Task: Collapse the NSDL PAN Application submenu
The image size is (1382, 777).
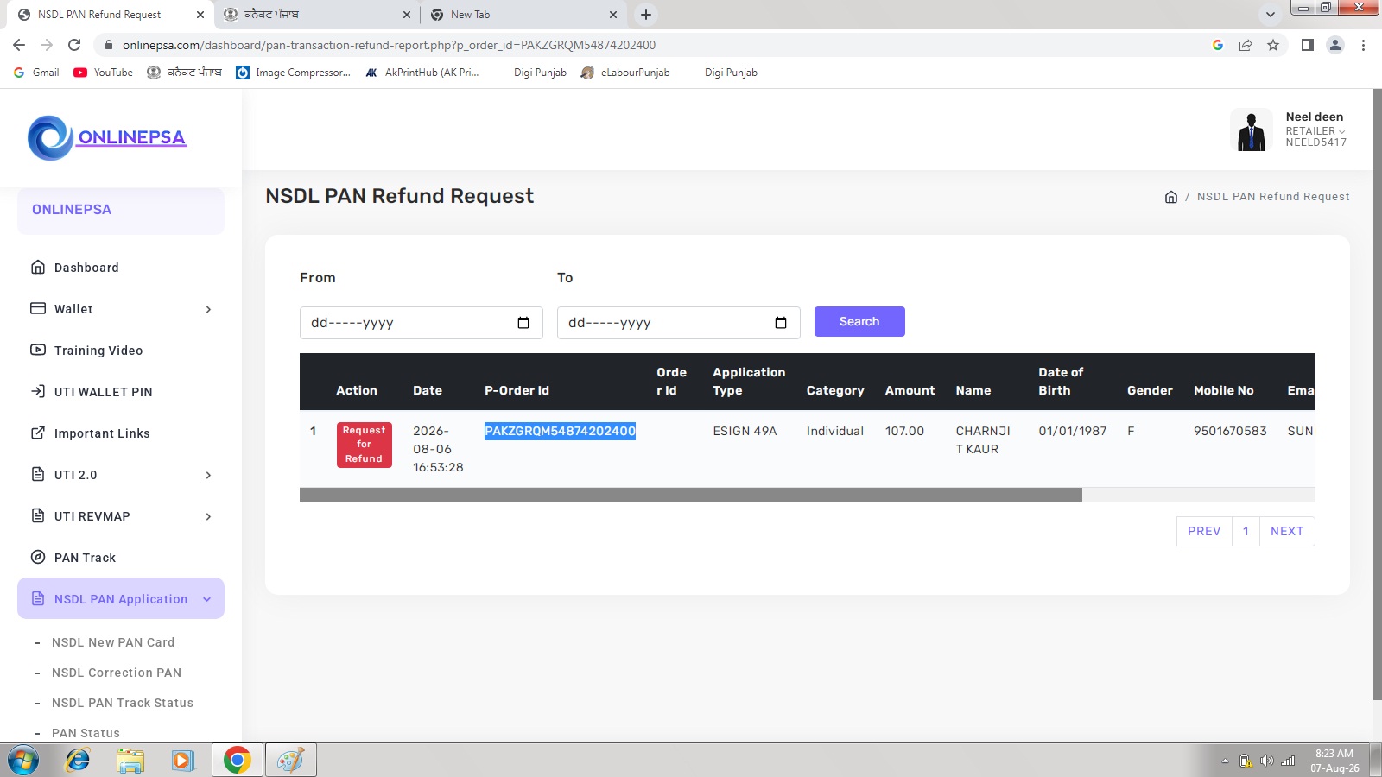Action: pos(207,599)
